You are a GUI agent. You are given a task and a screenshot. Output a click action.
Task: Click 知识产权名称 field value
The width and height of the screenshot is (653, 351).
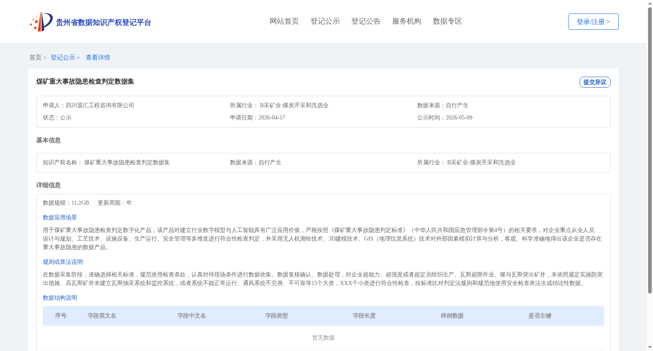point(127,162)
